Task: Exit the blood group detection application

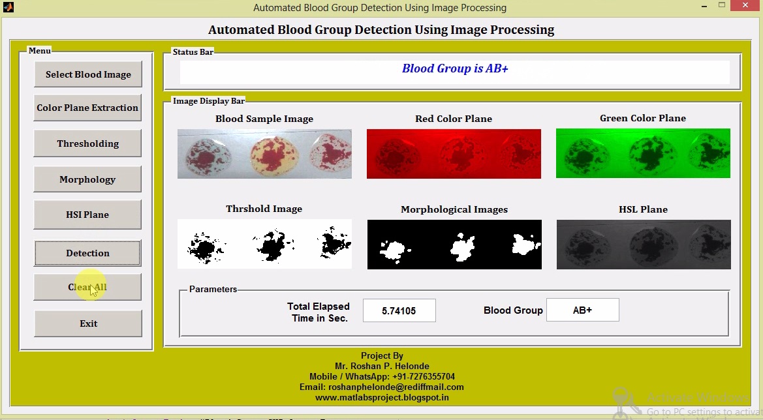Action: pos(87,323)
